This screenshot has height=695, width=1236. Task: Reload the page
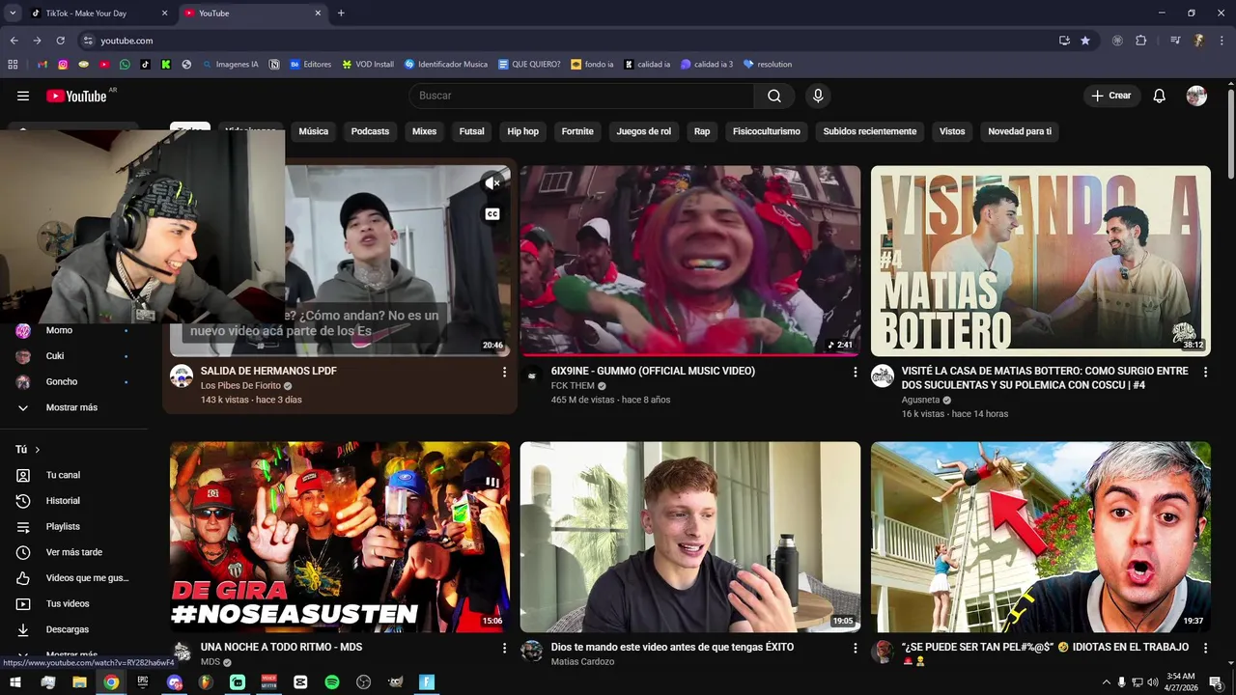[x=60, y=41]
